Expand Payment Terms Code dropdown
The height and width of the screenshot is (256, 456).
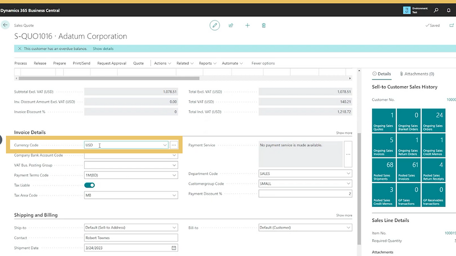click(x=174, y=175)
